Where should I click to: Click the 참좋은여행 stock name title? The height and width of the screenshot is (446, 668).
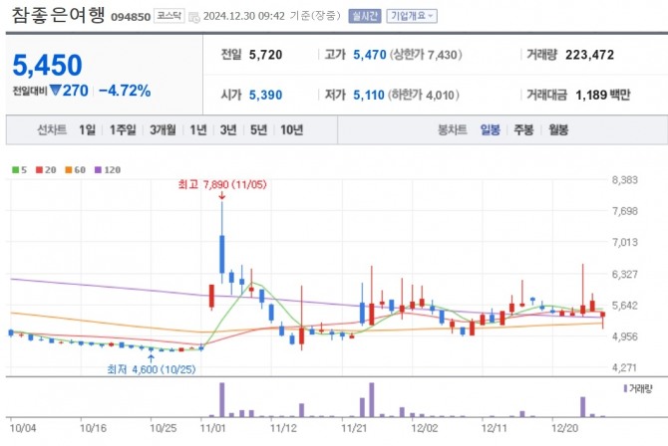[58, 15]
